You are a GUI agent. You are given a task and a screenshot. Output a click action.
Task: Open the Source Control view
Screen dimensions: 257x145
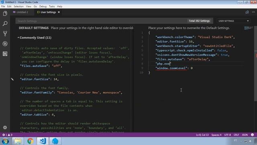pos(5,33)
